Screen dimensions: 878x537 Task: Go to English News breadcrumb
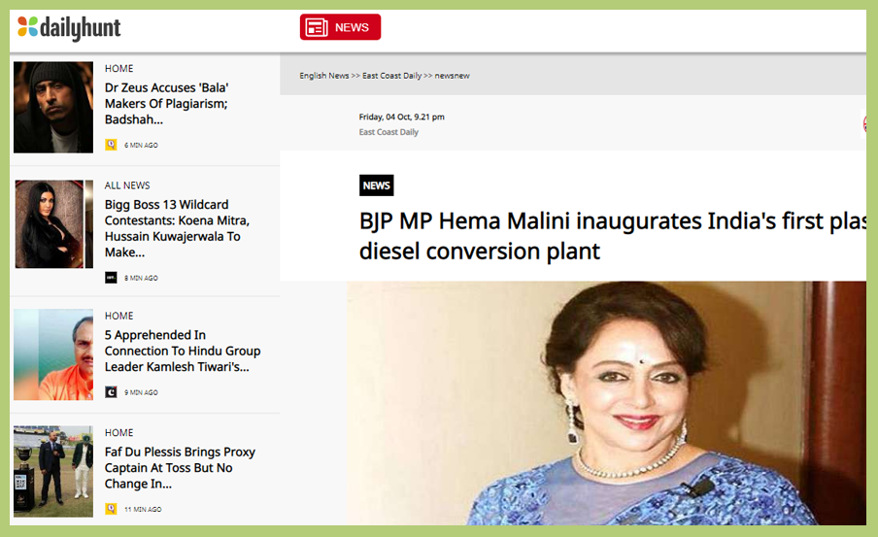(323, 76)
